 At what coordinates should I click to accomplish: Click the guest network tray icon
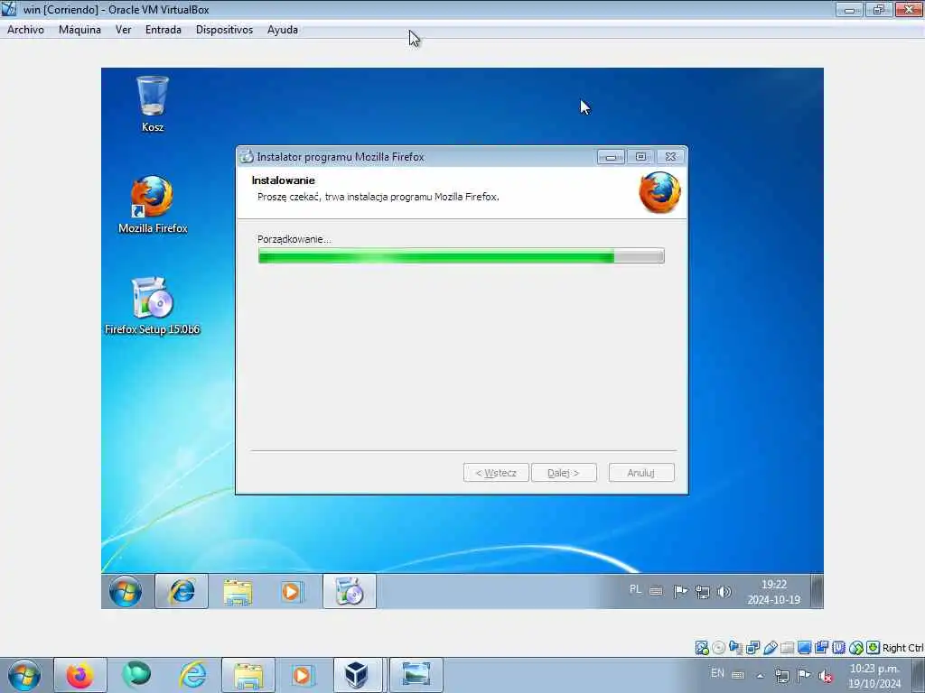pyautogui.click(x=702, y=592)
